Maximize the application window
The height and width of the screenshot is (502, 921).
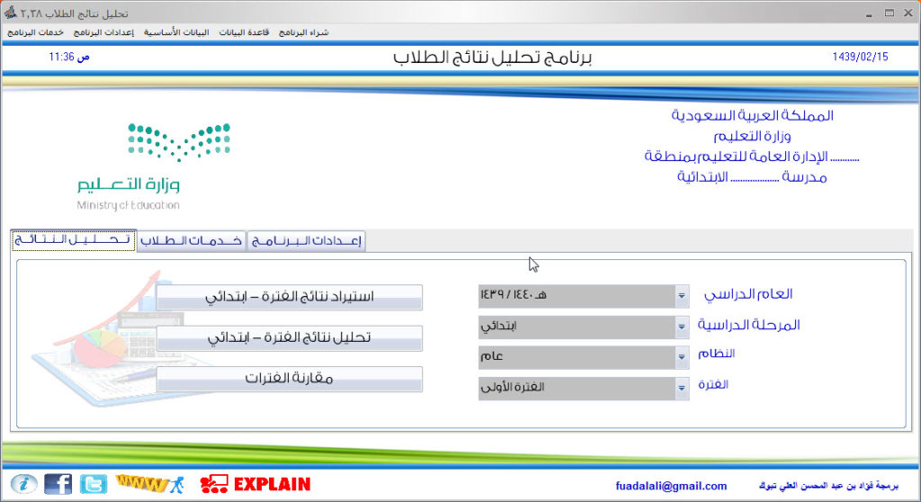pos(890,13)
